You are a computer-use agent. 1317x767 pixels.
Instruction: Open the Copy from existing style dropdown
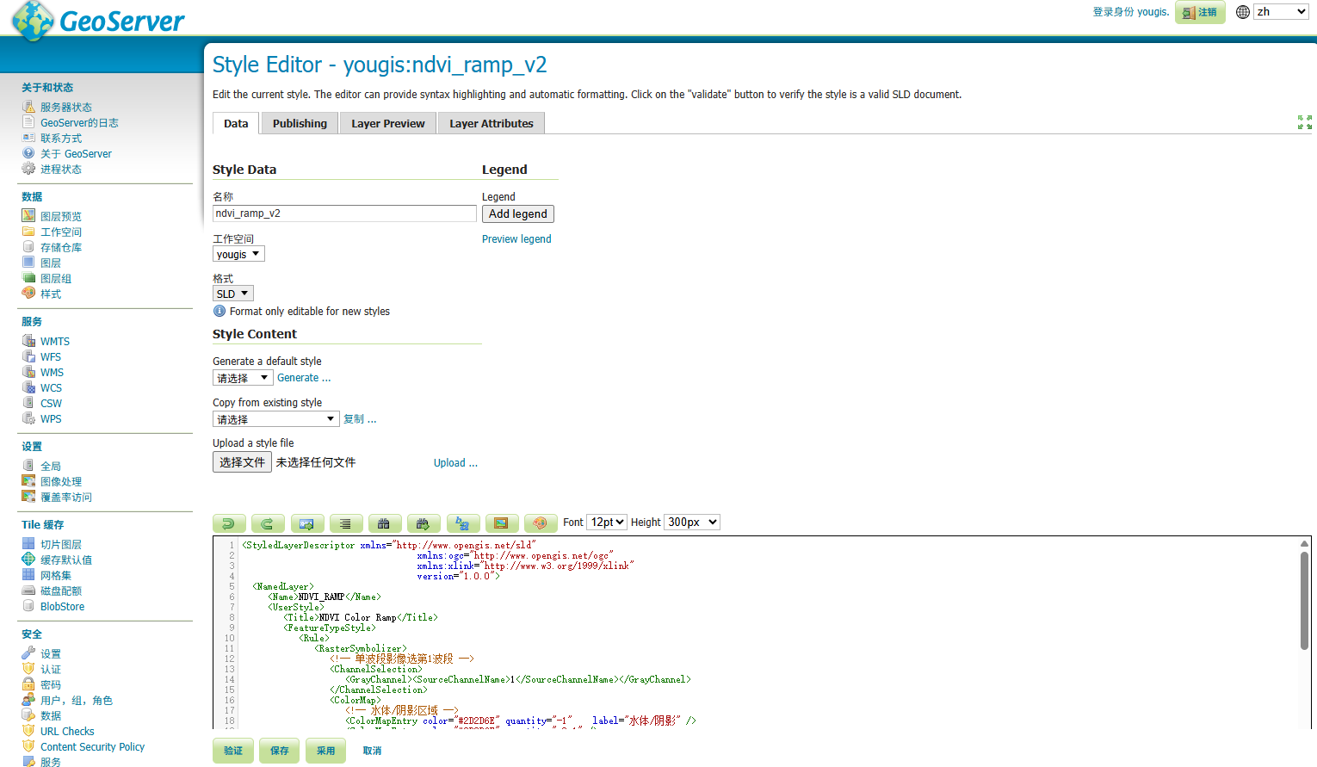(x=275, y=419)
